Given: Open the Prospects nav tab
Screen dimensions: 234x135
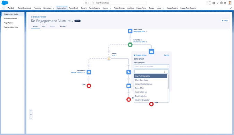Looking at the screenshot, I should pyautogui.click(x=37, y=8).
